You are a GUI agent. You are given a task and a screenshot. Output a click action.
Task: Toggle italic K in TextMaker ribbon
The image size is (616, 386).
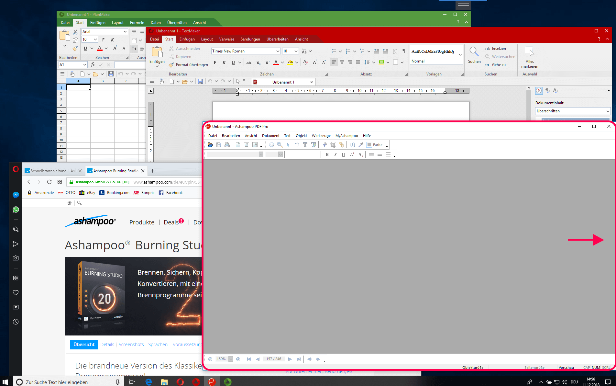224,62
